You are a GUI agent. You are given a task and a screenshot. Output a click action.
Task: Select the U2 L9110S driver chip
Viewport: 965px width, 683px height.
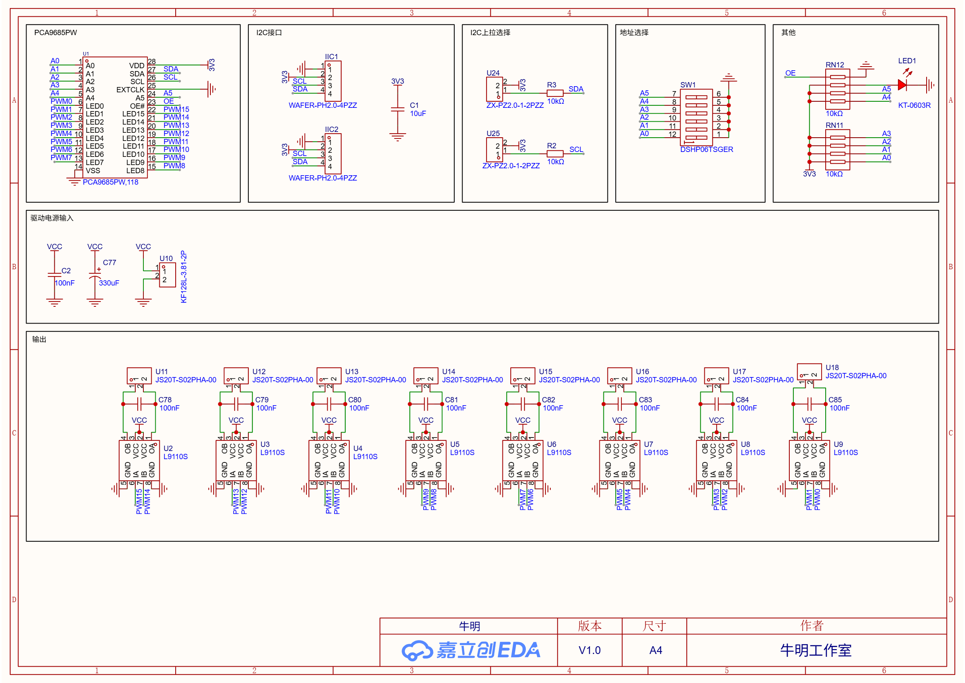pos(139,460)
